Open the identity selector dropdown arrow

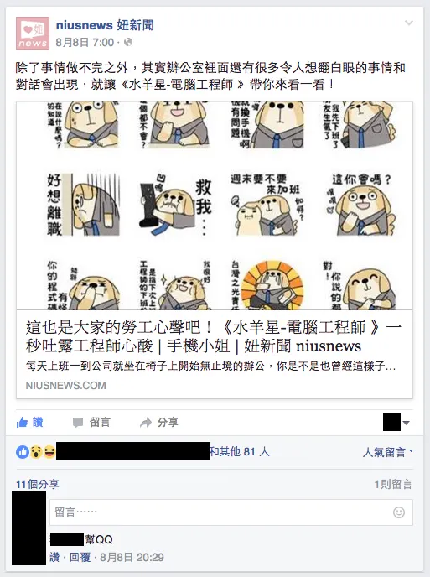(x=406, y=423)
